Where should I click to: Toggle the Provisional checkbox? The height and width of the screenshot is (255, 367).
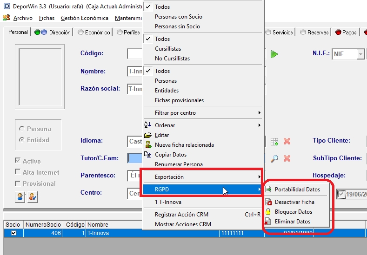tap(18, 183)
